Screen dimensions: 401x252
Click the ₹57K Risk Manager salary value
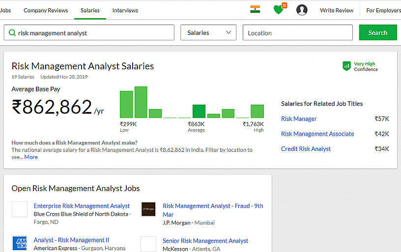(382, 119)
